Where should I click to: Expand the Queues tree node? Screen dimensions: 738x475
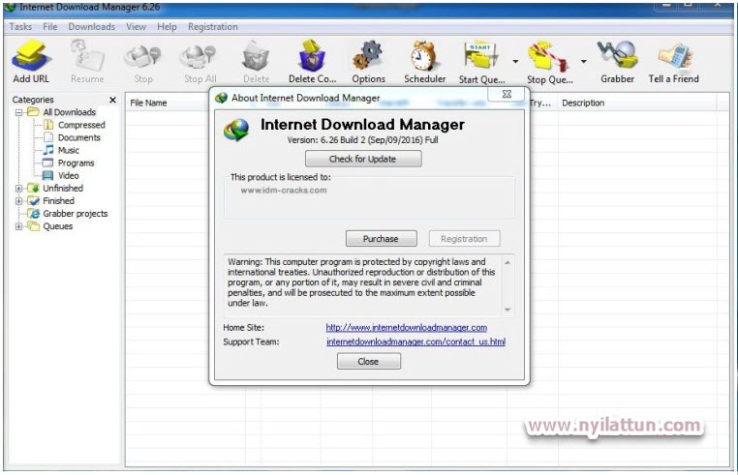coord(18,226)
